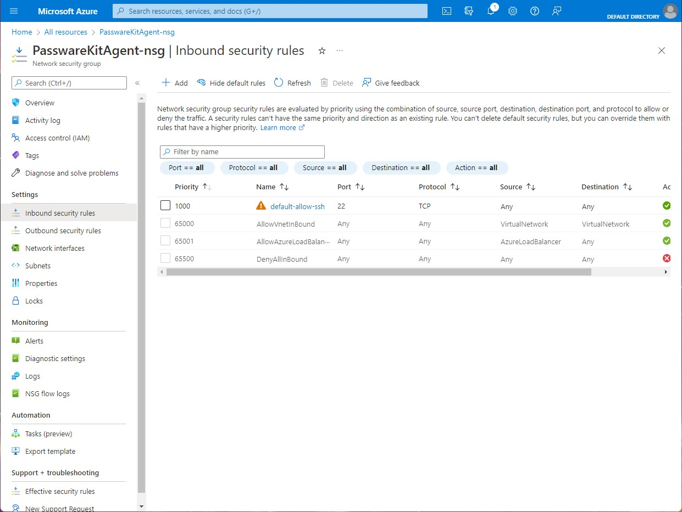Check the box for priority 65500 rule
This screenshot has height=512, width=682.
tap(165, 258)
